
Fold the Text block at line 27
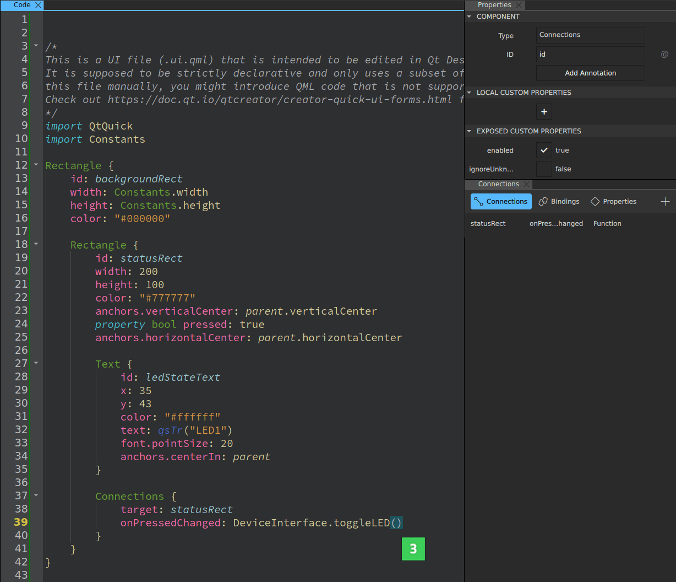[36, 363]
